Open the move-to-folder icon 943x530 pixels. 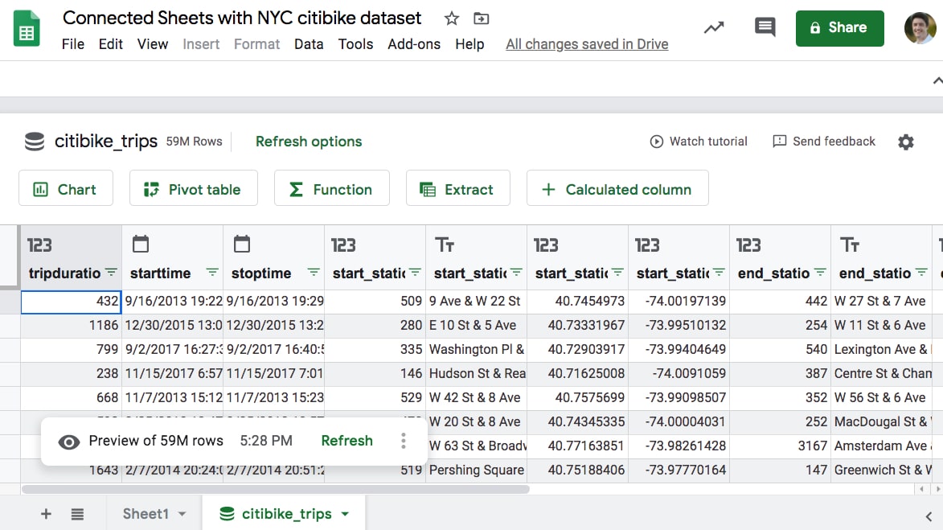481,18
